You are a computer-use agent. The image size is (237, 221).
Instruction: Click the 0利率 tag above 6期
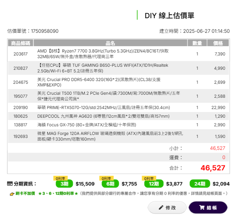106,178
